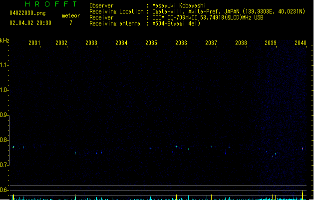Click the 2035 time marker

coord(151,43)
